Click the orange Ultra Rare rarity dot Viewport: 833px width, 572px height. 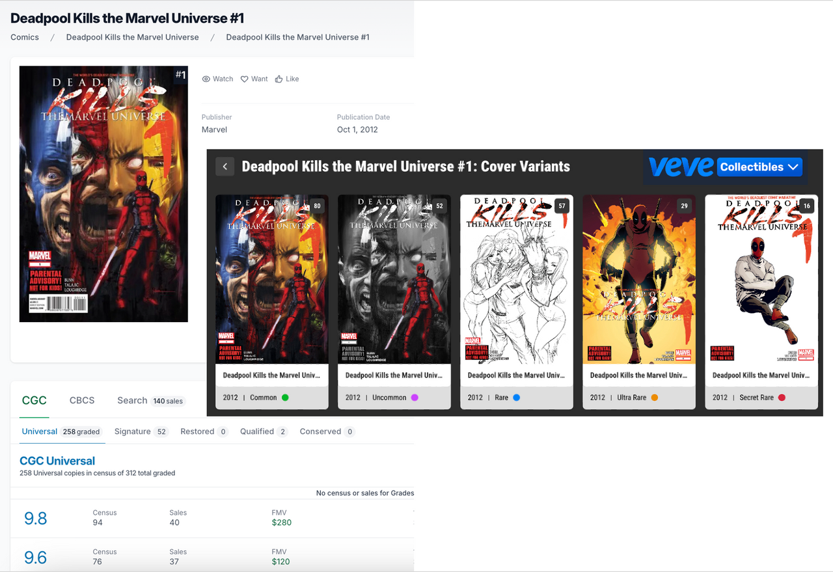655,398
